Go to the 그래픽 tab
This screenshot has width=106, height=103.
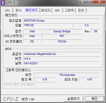coord(69,11)
